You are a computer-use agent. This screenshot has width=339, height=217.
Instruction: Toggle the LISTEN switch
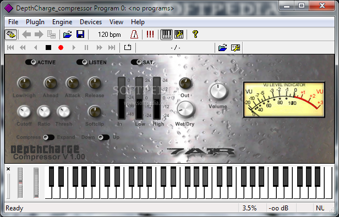tap(82, 62)
